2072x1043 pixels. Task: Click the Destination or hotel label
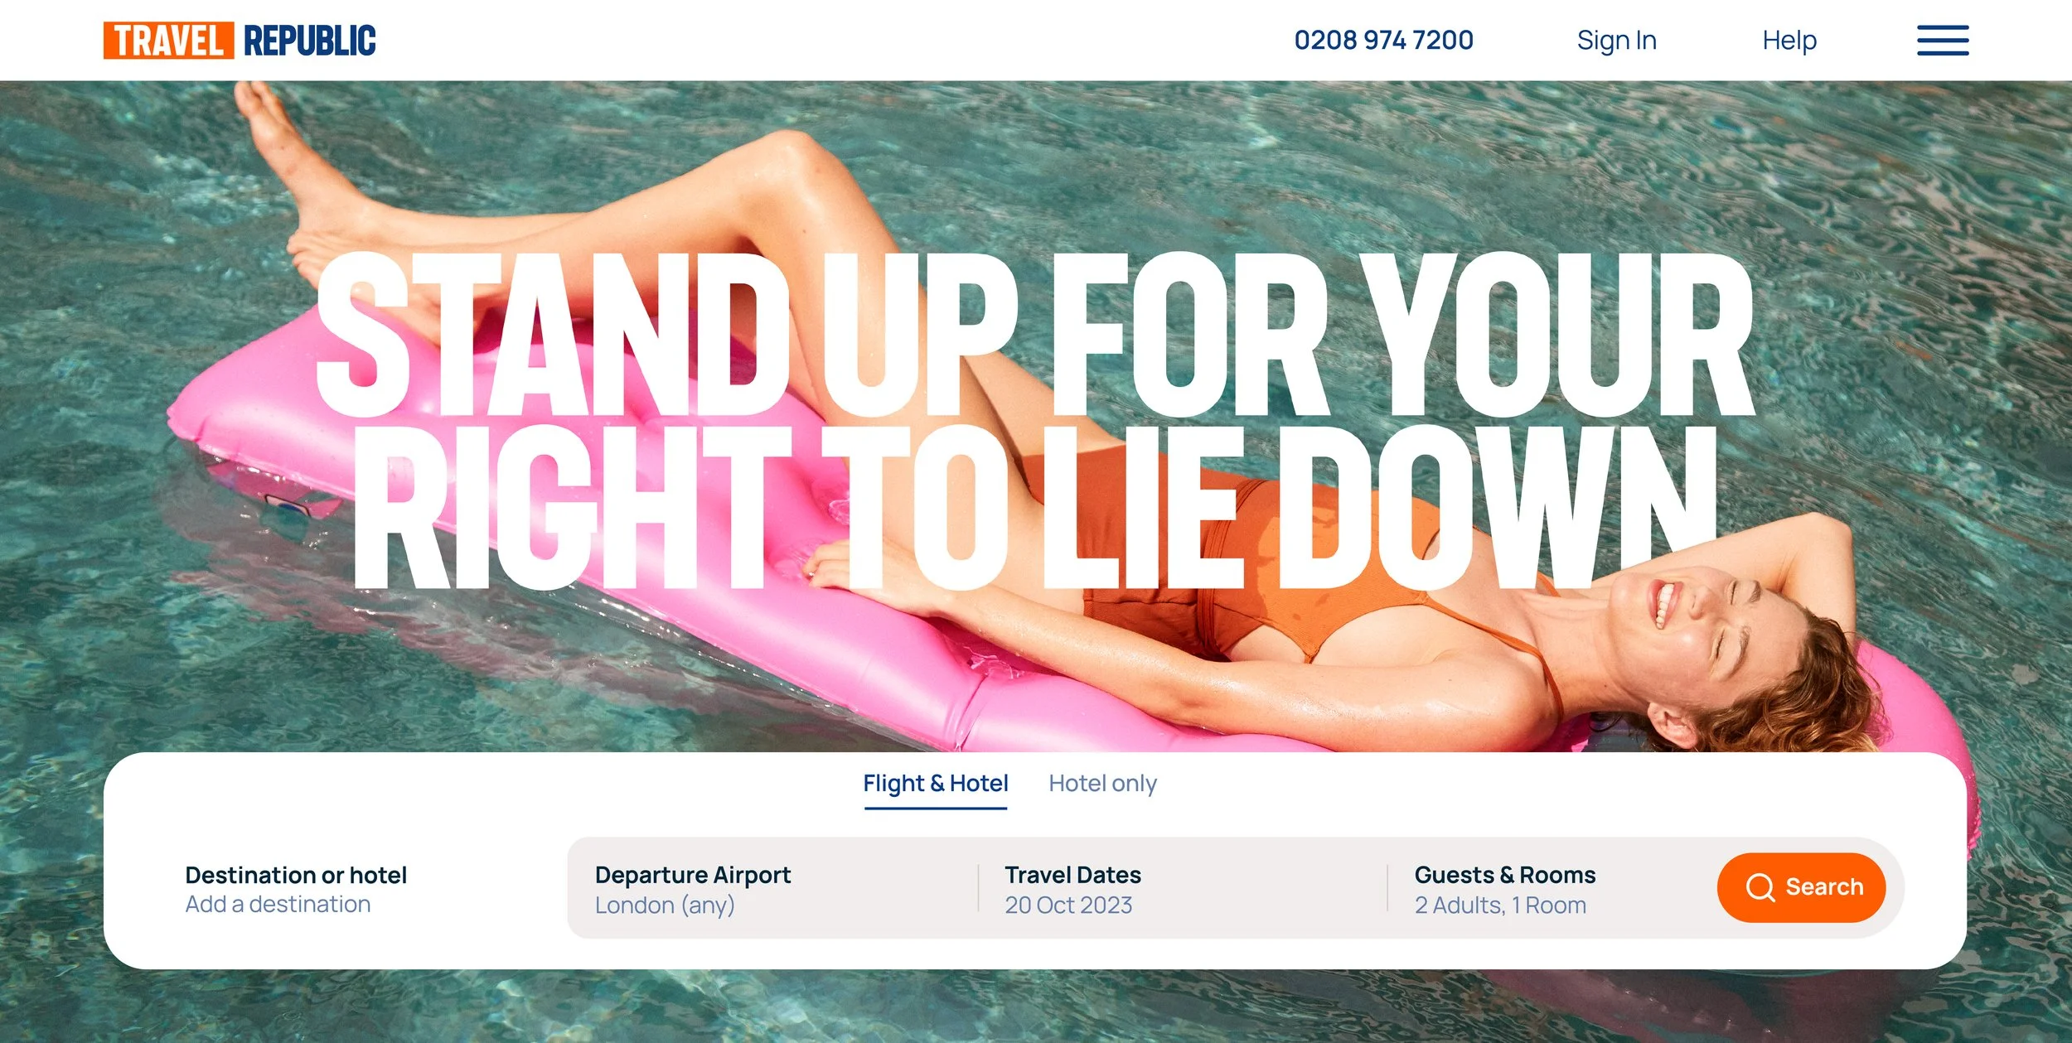tap(296, 876)
